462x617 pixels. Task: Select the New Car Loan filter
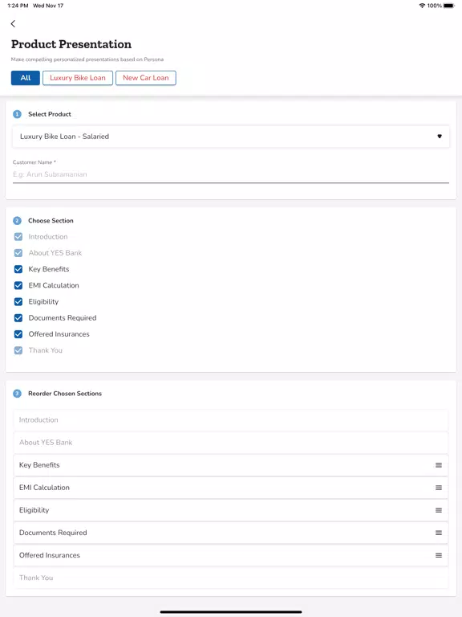coord(146,78)
